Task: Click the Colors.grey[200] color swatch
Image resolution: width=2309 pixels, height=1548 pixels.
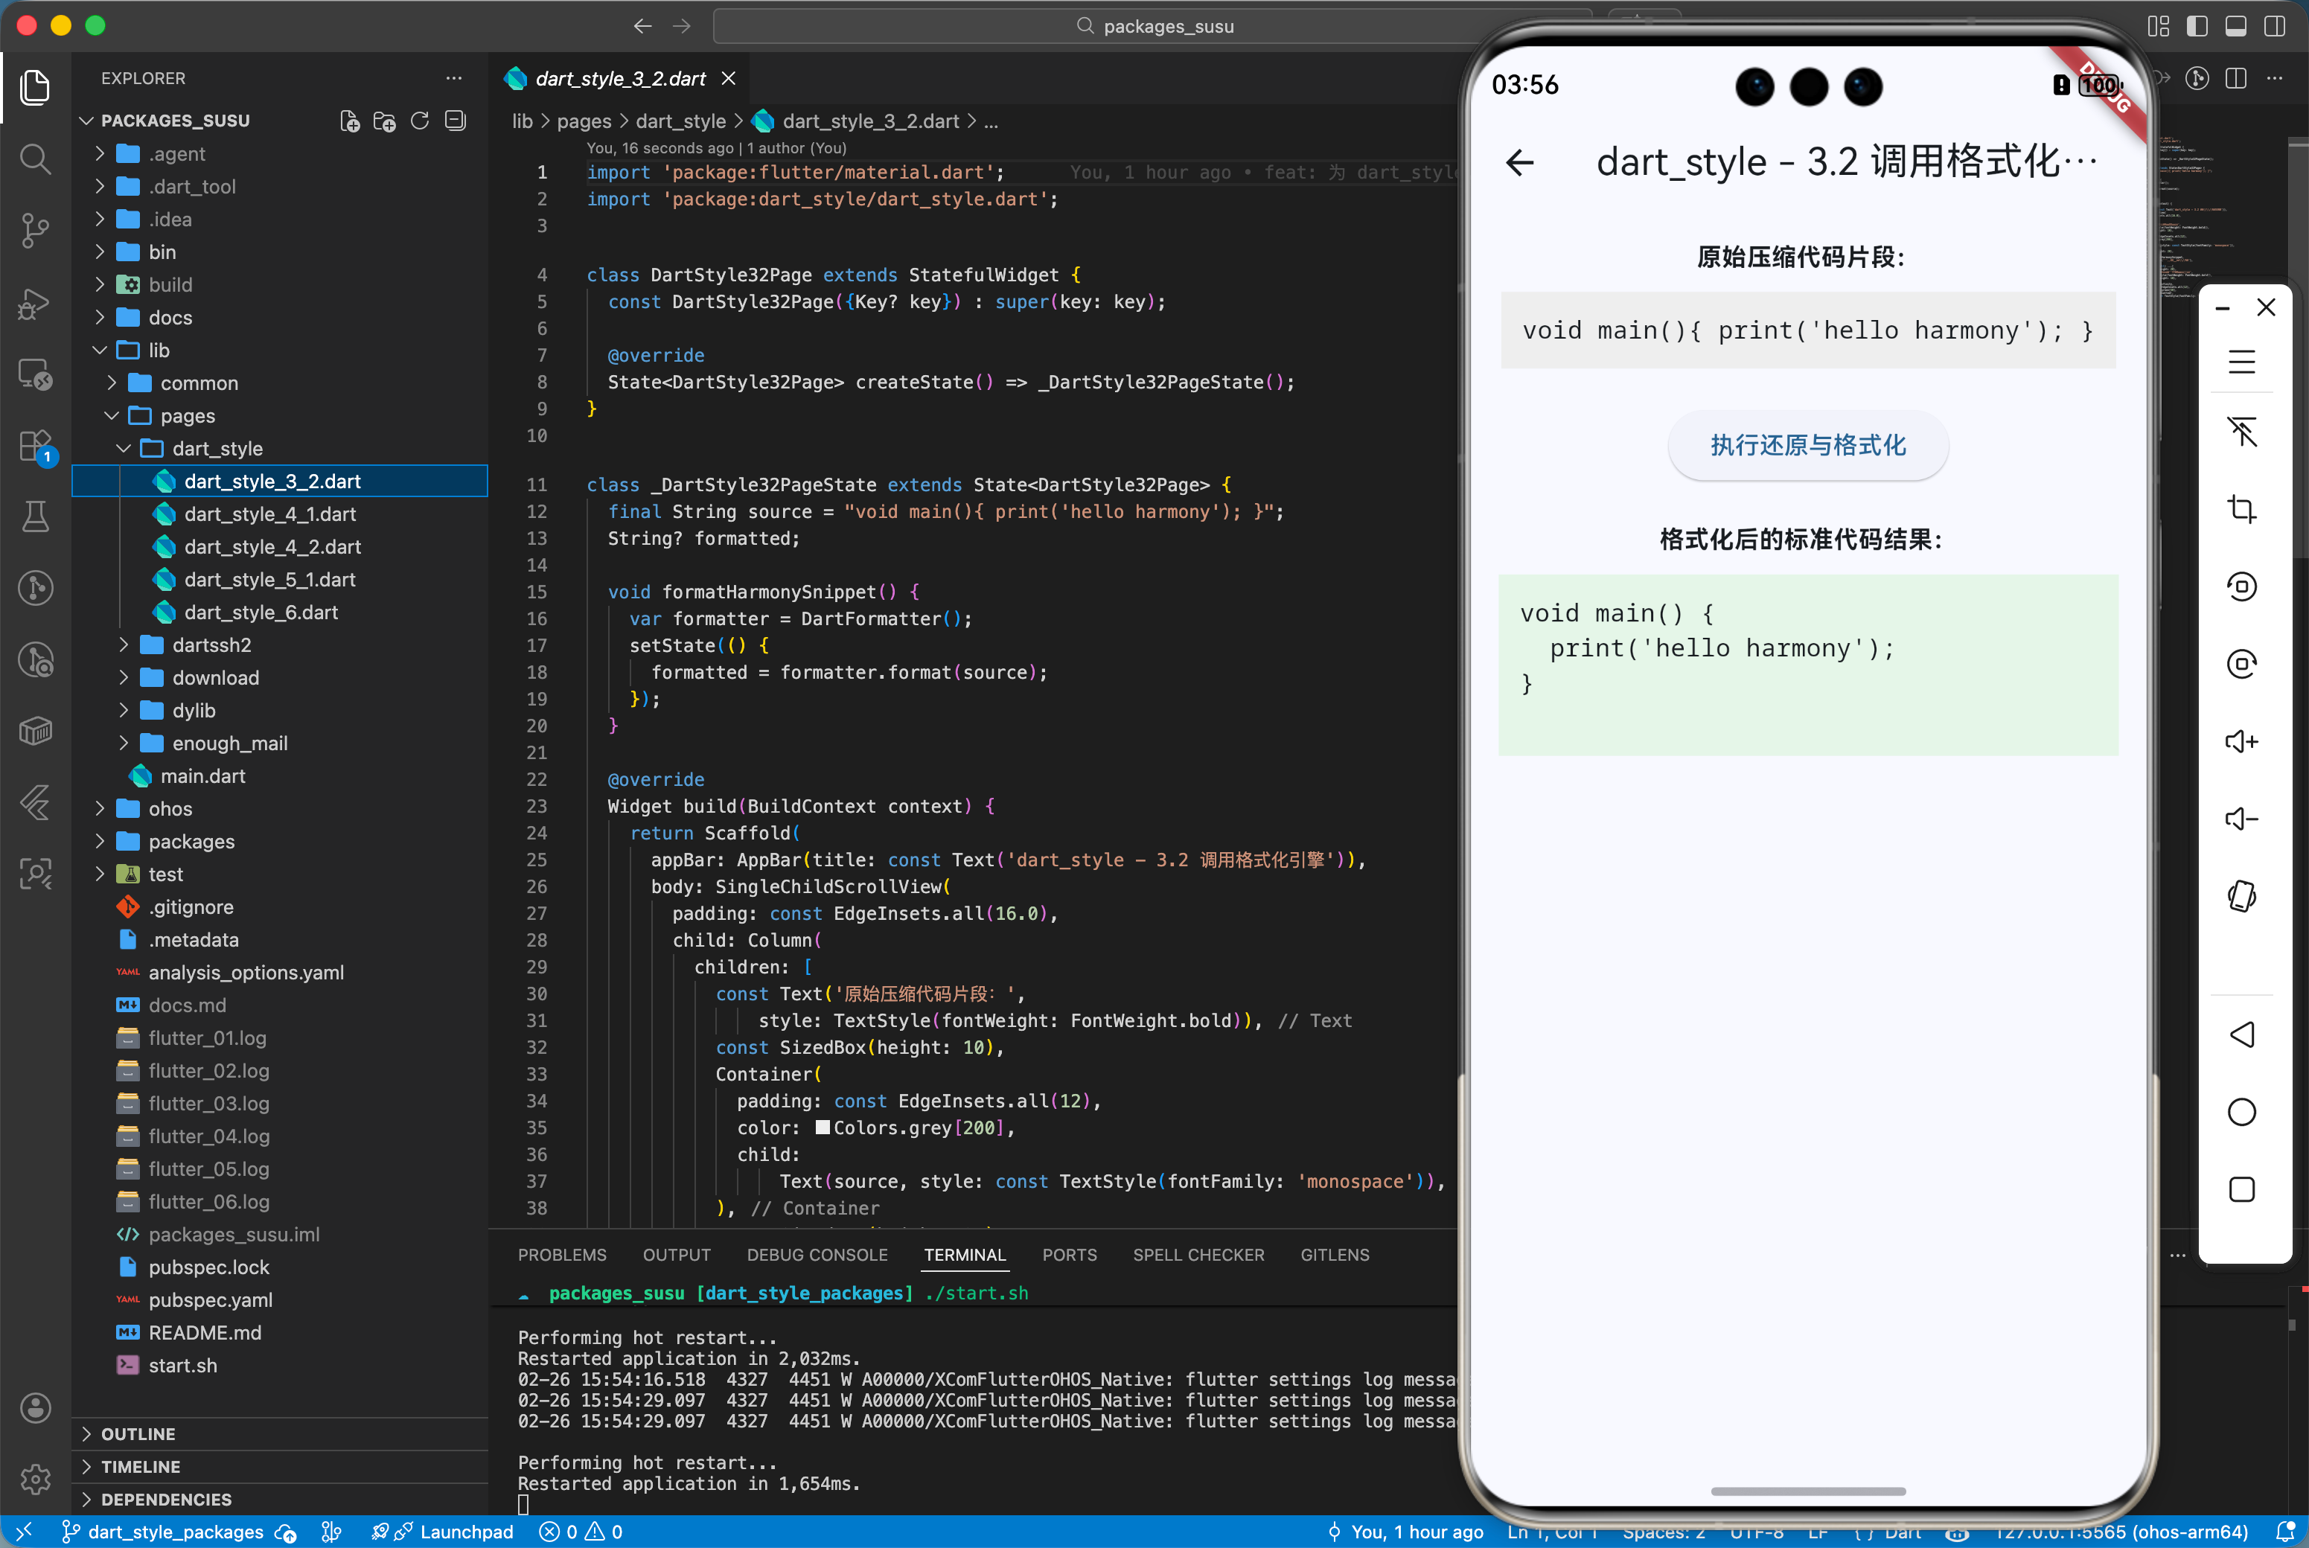Action: (x=823, y=1128)
